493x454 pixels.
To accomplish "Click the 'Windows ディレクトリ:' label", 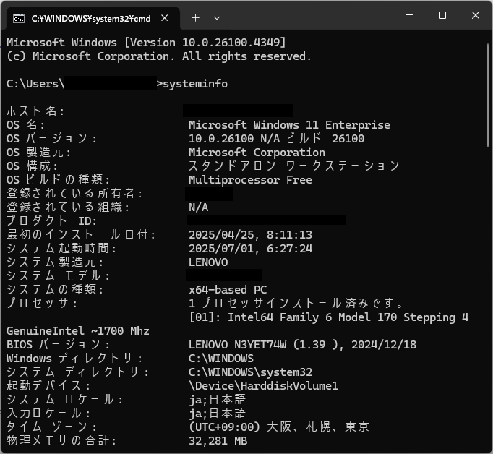I will pyautogui.click(x=74, y=359).
